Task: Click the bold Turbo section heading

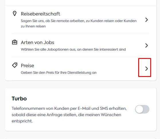Action: tap(19, 99)
